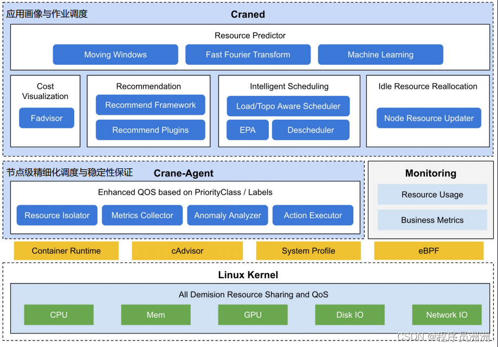Click the green Network IO block
The image size is (498, 347).
point(447,315)
